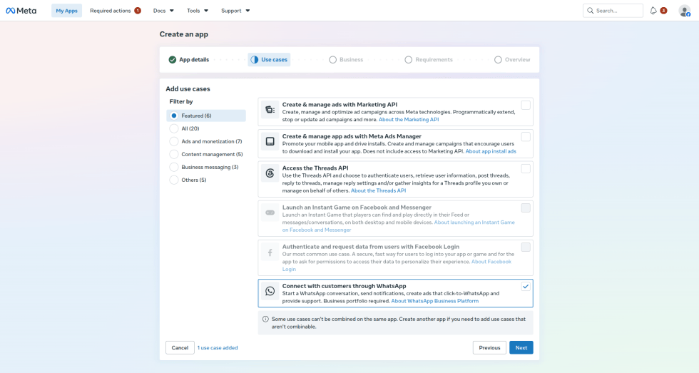This screenshot has height=373, width=699.
Task: Click the info icon in the combinable notice
Action: click(265, 319)
